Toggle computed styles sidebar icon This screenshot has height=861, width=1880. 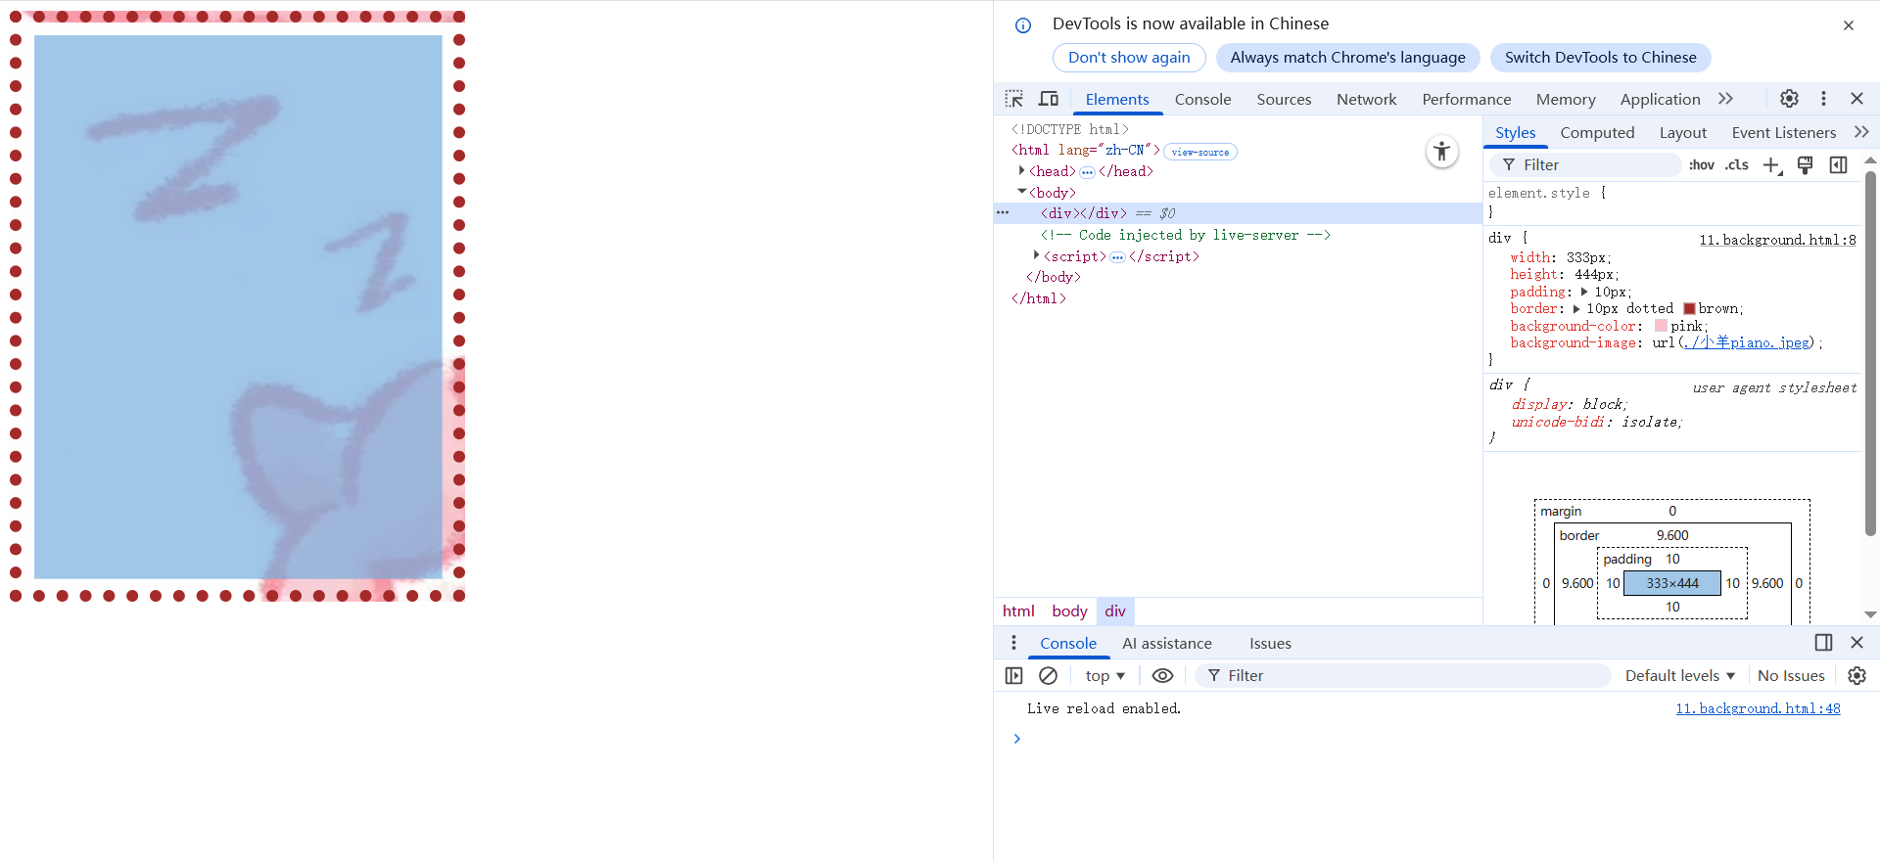(x=1839, y=165)
